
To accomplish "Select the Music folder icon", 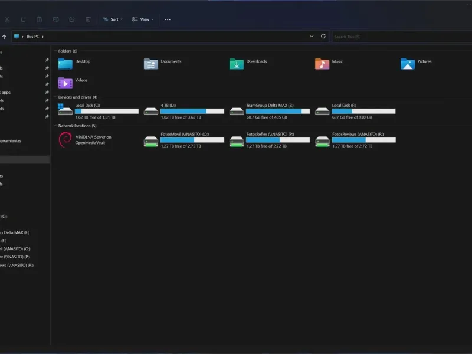I will pos(322,64).
